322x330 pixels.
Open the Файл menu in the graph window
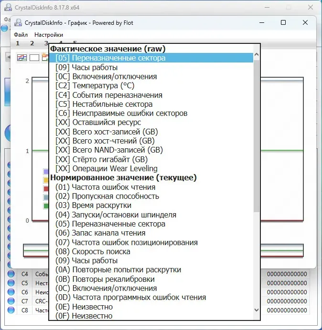21,35
